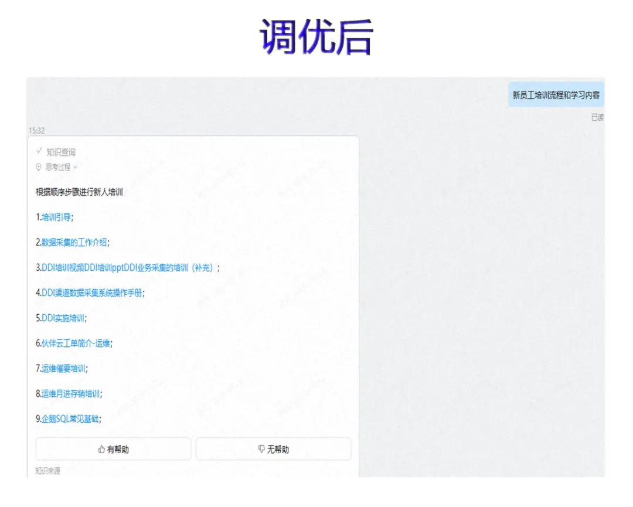The height and width of the screenshot is (507, 633).
Task: Click the 思考过程 location pin icon
Action: pyautogui.click(x=39, y=167)
